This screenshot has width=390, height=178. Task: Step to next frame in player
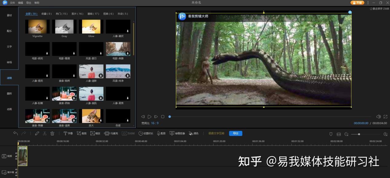pyautogui.click(x=156, y=117)
